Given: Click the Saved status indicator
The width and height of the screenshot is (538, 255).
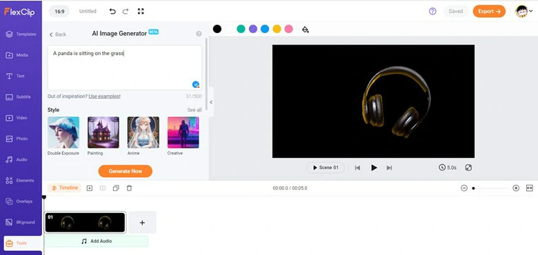Looking at the screenshot, I should (456, 11).
